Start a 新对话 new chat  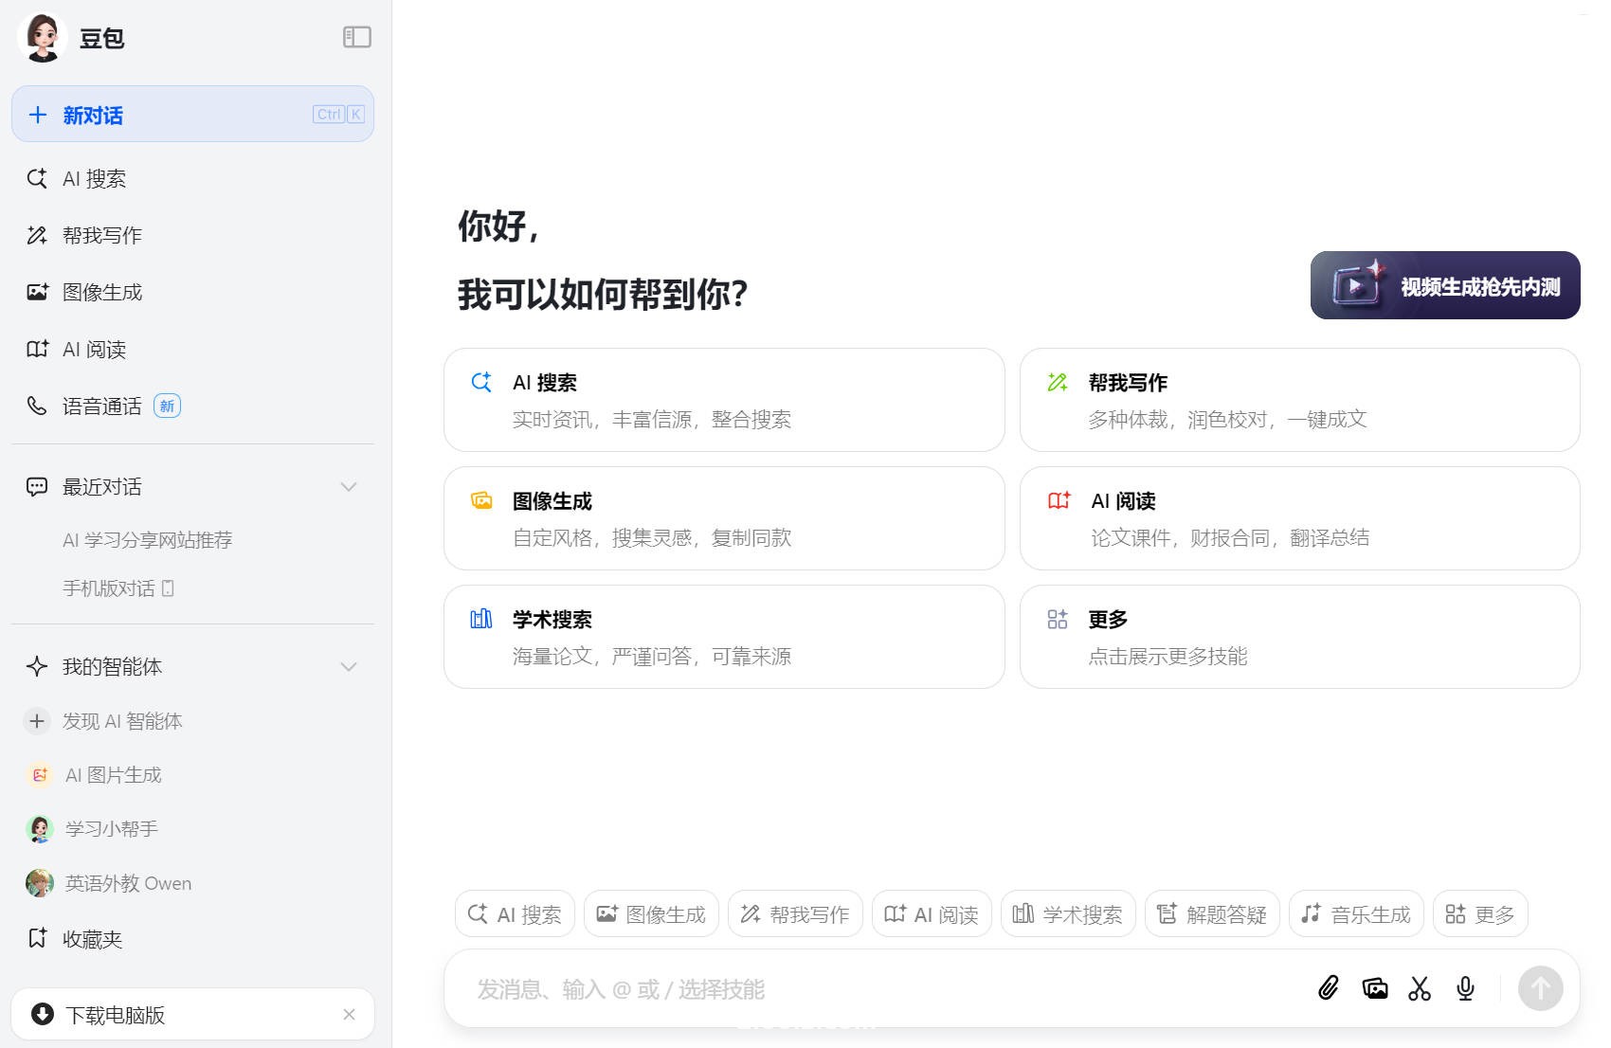[x=192, y=115]
